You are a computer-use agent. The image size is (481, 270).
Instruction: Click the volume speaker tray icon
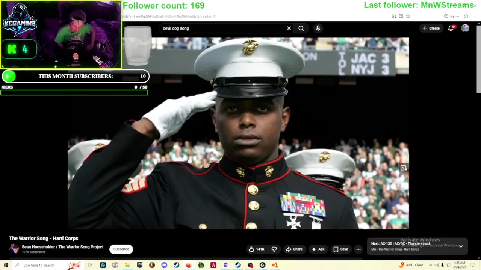[x=436, y=265]
